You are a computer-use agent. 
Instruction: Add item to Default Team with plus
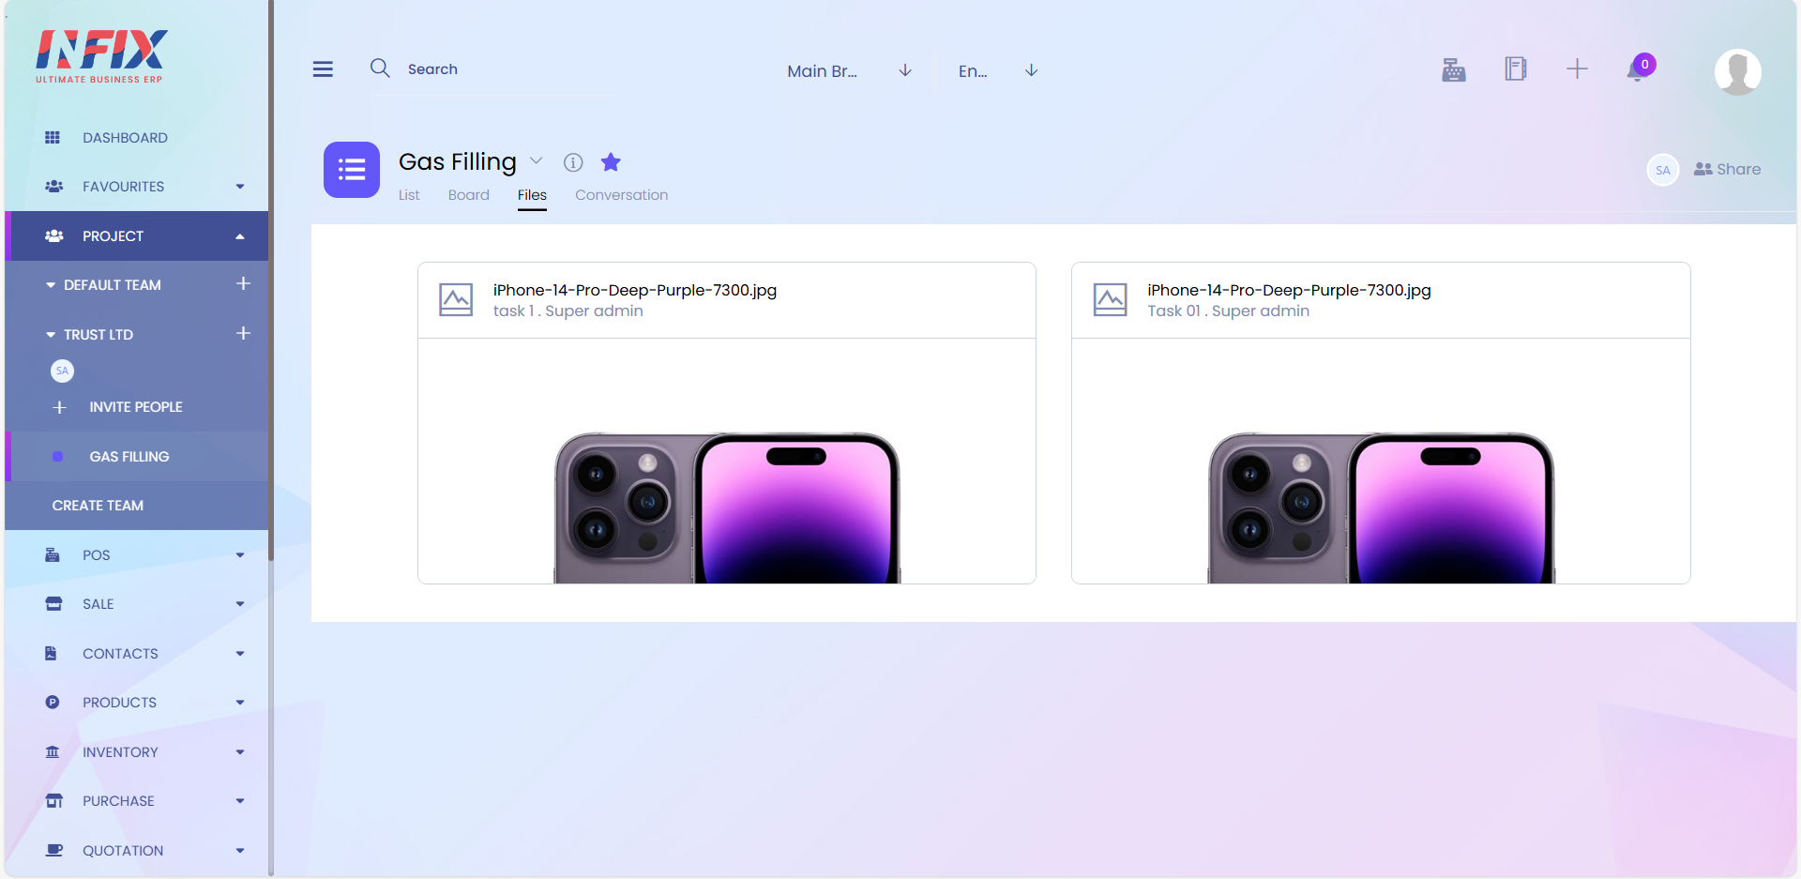pos(243,283)
